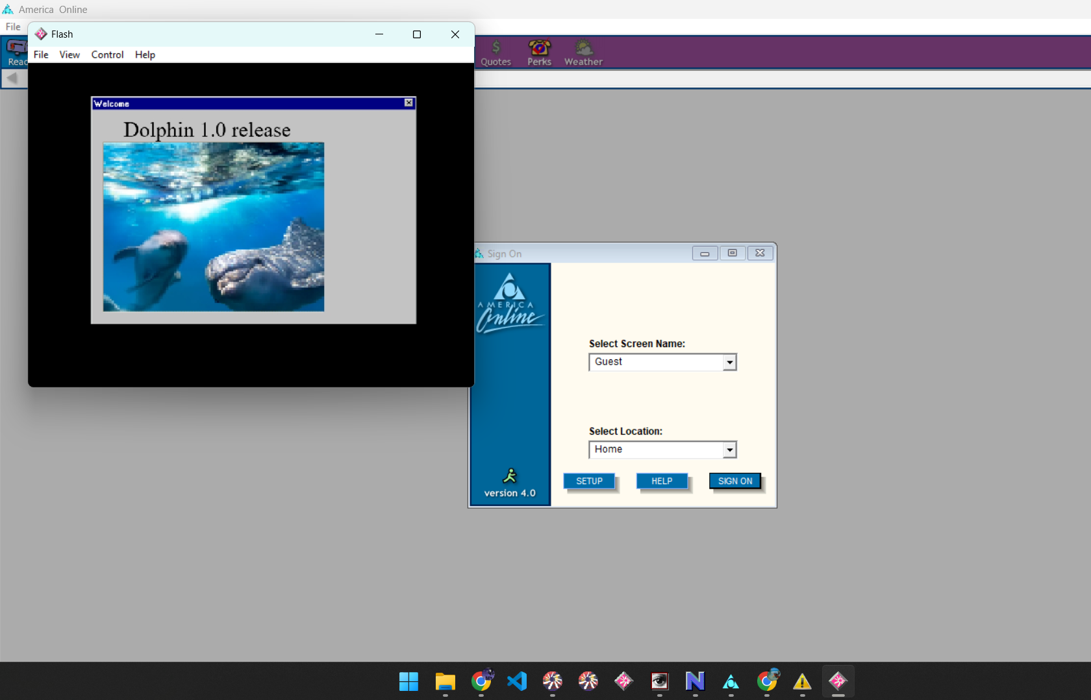
Task: Open the blue N app in the taskbar
Action: (x=696, y=681)
